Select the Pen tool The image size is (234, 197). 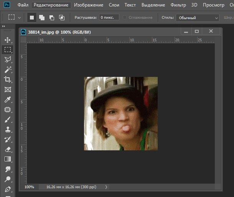[7, 189]
